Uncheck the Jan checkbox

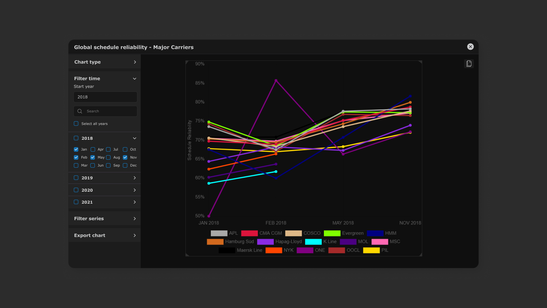click(76, 149)
